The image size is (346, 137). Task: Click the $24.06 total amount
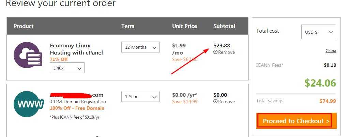[x=320, y=83]
